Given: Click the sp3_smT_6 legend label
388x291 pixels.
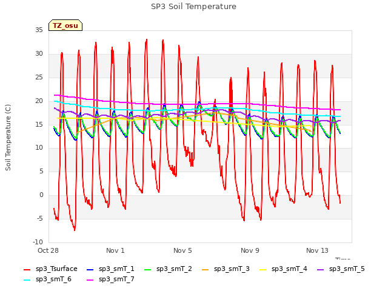Looking at the screenshot, I should [x=53, y=279].
